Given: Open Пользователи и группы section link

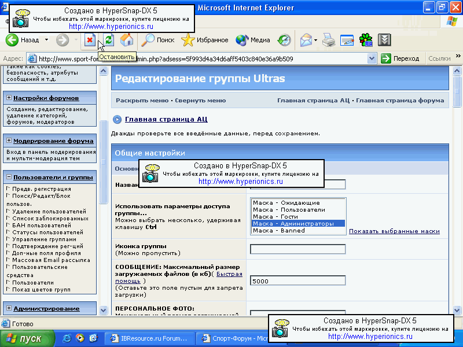Looking at the screenshot, I should coord(53,178).
